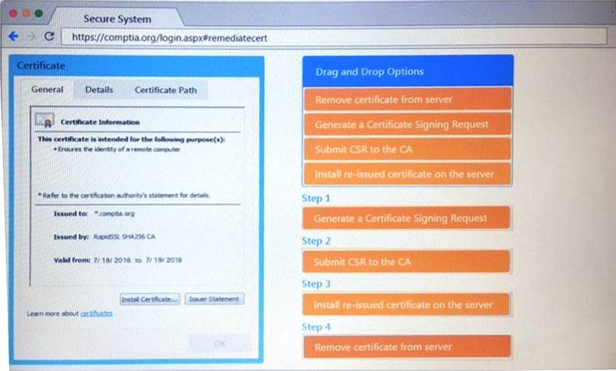Screen dimensions: 616x371
Task: Select 'Remove certificate from server' in the options list
Action: (x=407, y=99)
